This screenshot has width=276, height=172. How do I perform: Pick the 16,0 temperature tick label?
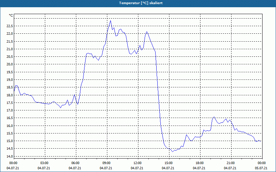click(x=10, y=126)
